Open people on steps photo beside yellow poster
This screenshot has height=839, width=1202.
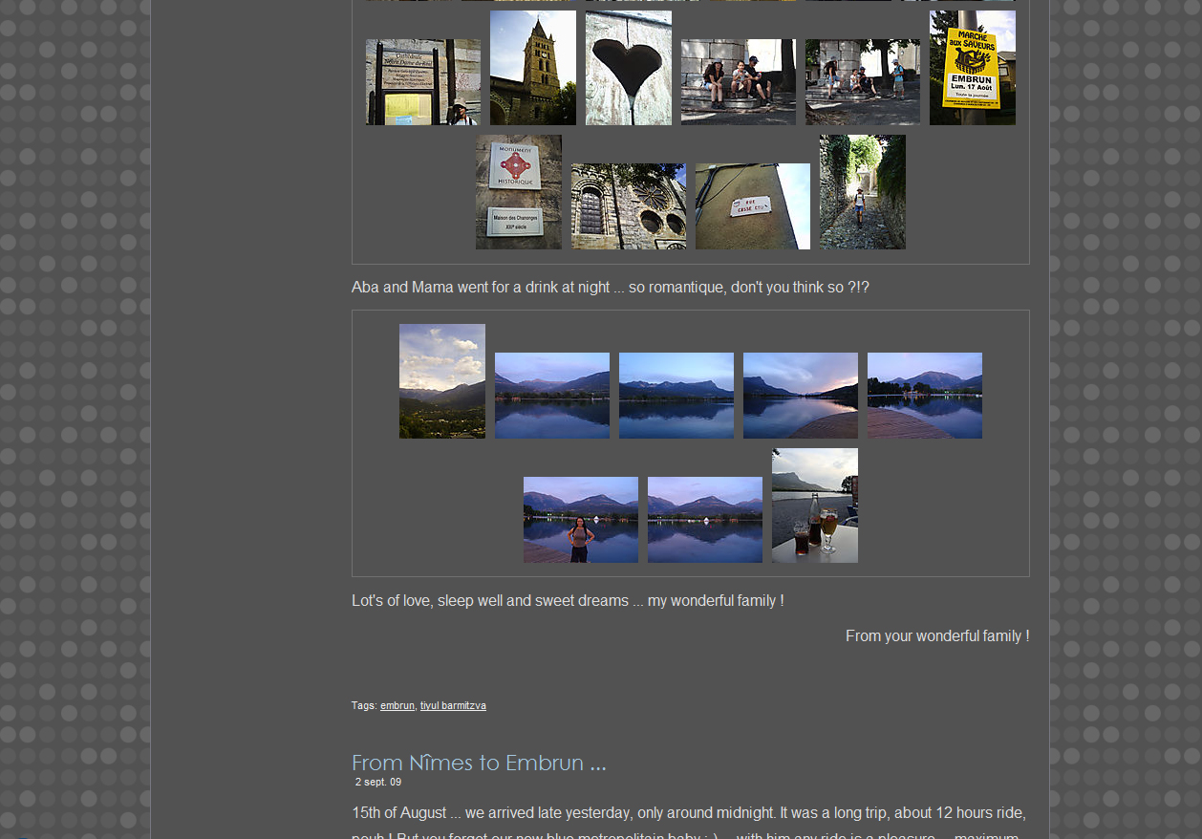click(x=862, y=82)
